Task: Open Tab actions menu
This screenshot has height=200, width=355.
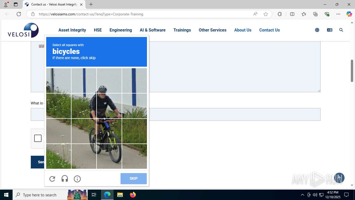Action: 16,4
